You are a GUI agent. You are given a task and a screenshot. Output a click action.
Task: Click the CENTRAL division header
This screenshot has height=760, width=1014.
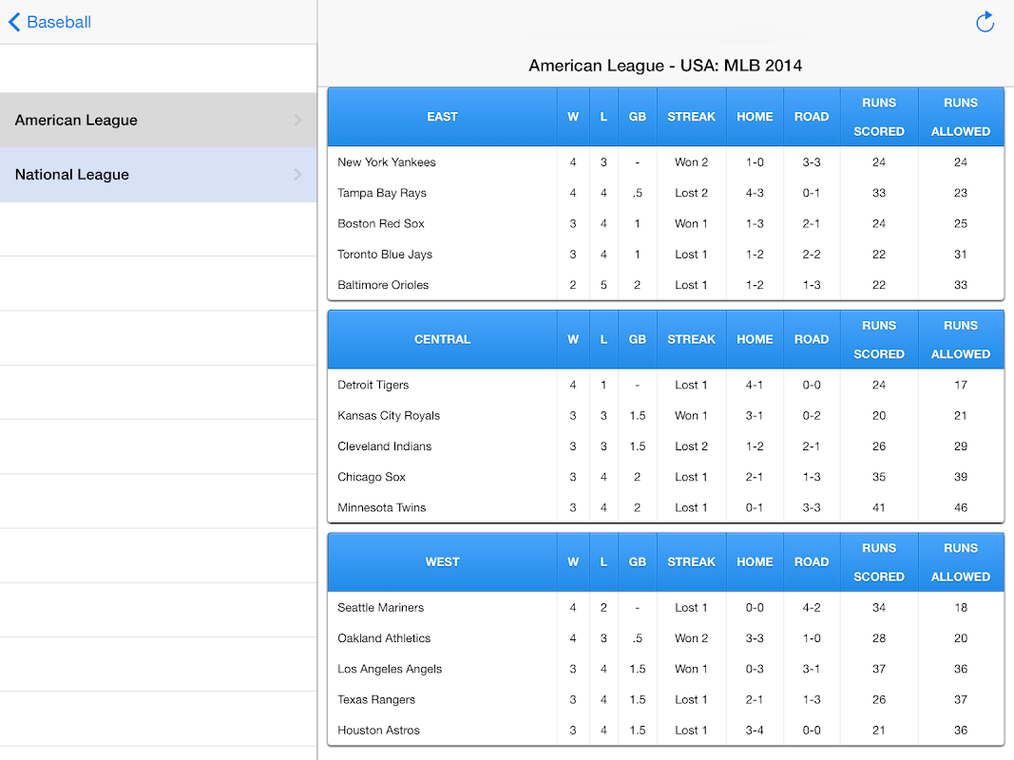(442, 339)
